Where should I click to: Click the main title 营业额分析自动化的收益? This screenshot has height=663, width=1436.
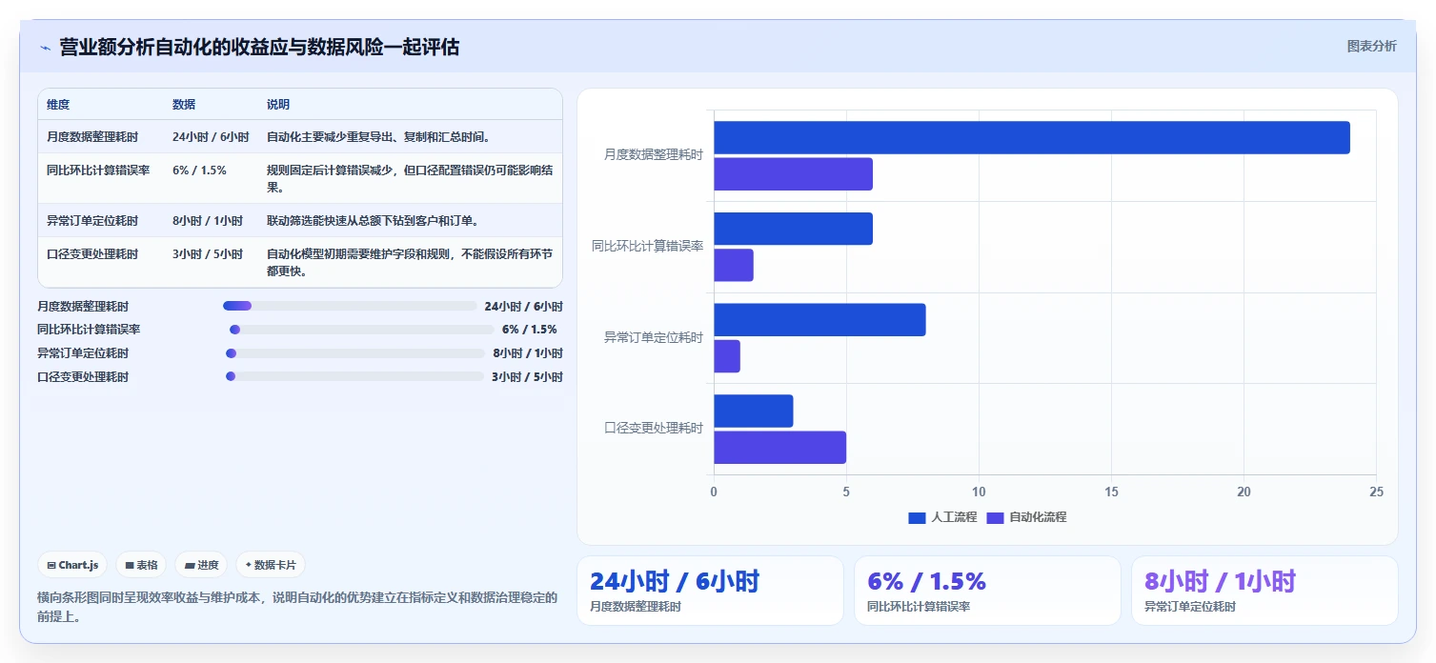click(x=259, y=47)
